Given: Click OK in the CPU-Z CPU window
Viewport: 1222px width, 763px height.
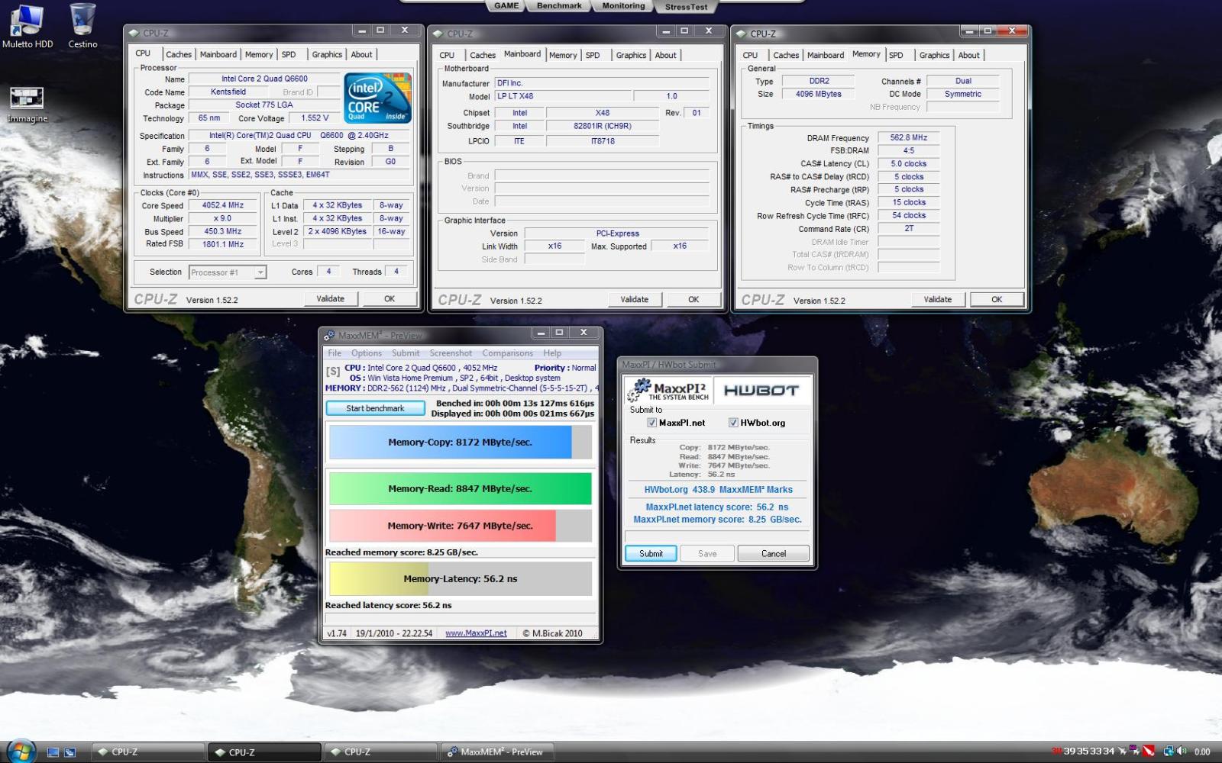Looking at the screenshot, I should pyautogui.click(x=390, y=299).
